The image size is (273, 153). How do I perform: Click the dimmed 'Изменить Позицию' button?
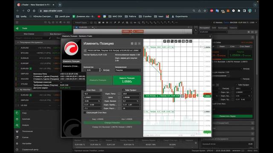98,80
